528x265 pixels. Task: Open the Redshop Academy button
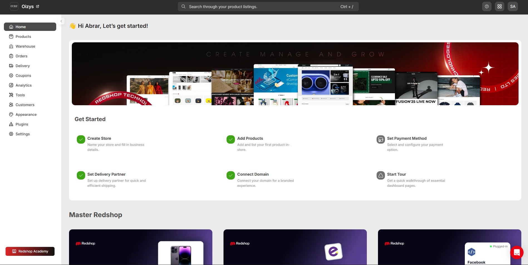tap(30, 251)
